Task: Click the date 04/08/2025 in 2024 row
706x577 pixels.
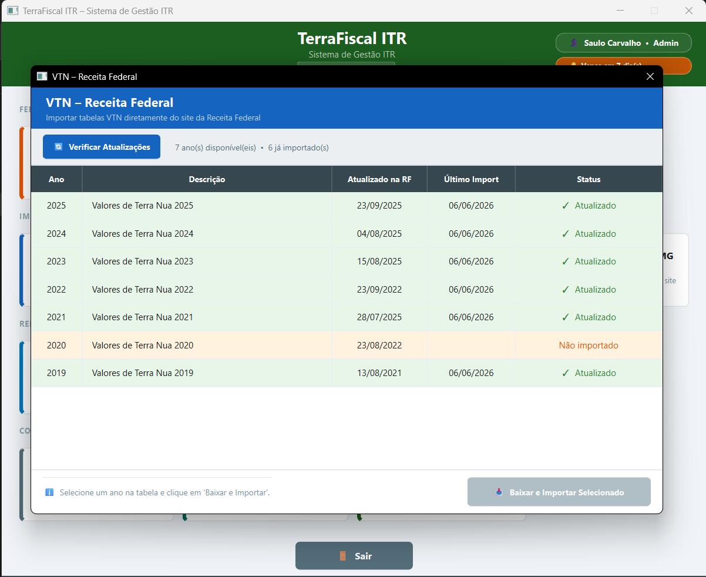Action: click(x=379, y=234)
